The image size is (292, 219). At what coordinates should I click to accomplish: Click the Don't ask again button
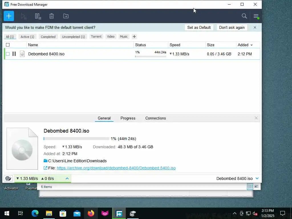point(232,27)
